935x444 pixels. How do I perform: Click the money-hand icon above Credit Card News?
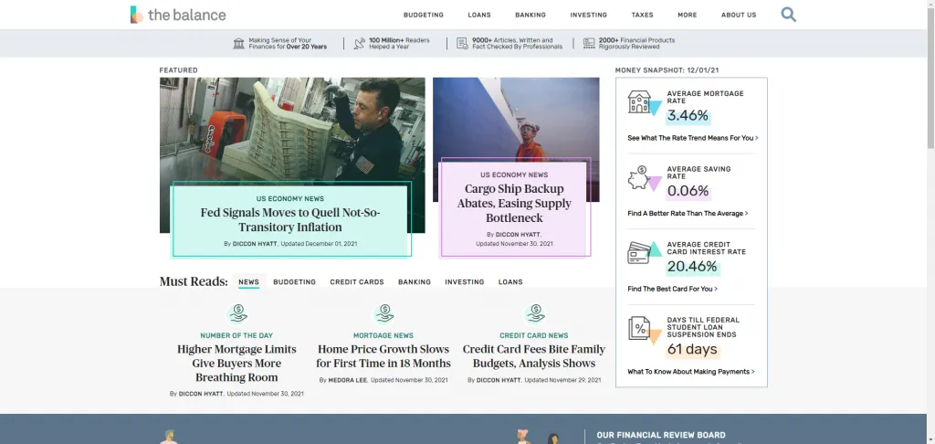[535, 313]
